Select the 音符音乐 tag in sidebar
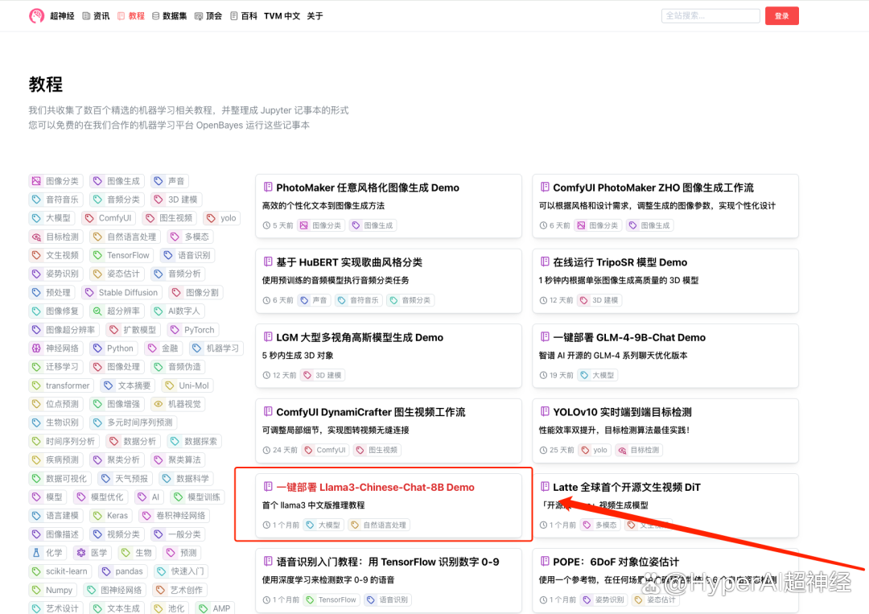 pos(56,200)
